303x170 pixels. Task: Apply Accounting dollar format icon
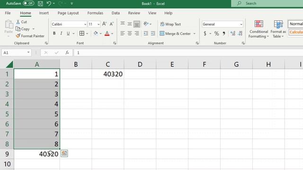pyautogui.click(x=205, y=34)
